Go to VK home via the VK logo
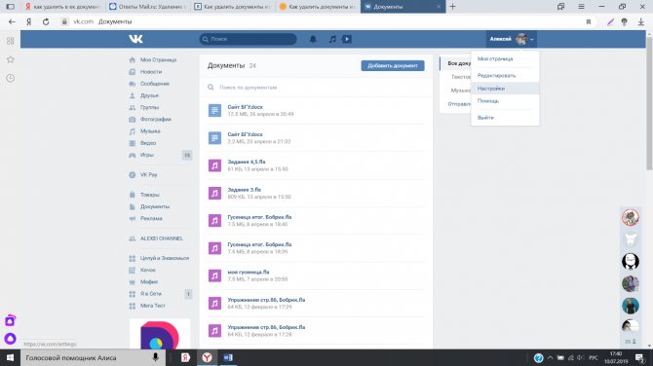Screen dimensions: 653x366 point(135,39)
